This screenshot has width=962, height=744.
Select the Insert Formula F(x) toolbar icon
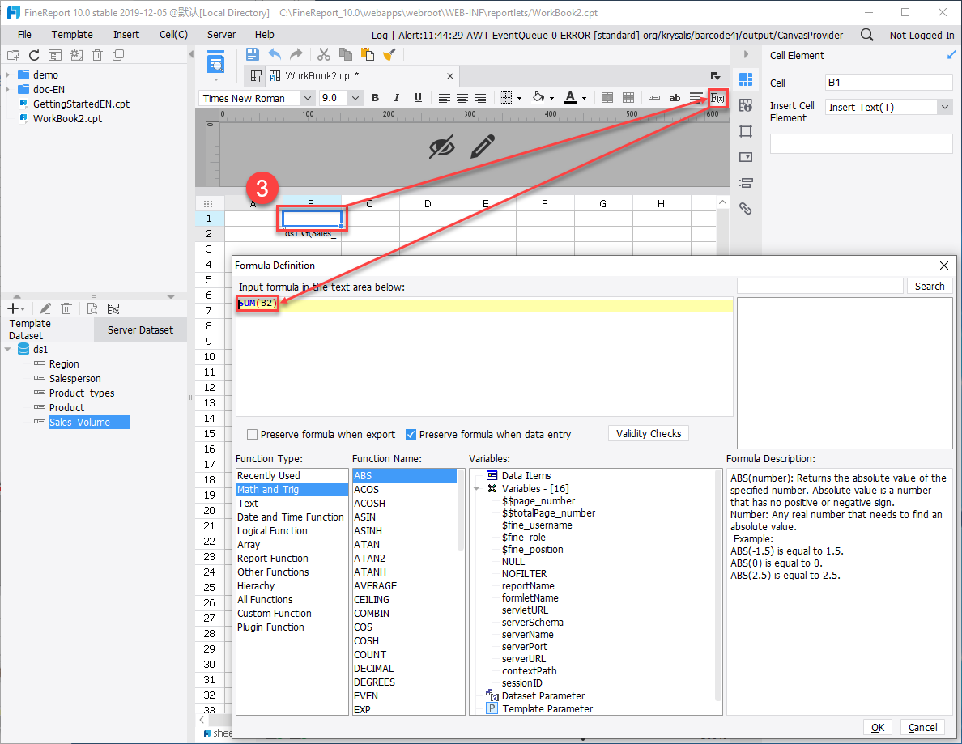pos(717,97)
